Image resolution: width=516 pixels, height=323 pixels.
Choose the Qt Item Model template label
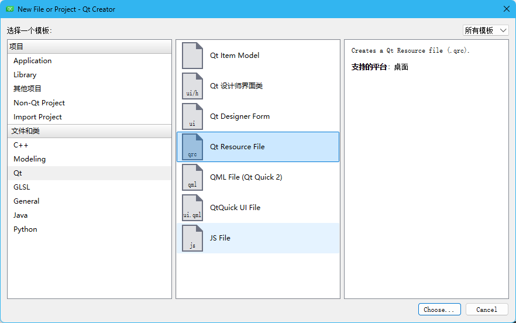pyautogui.click(x=235, y=56)
